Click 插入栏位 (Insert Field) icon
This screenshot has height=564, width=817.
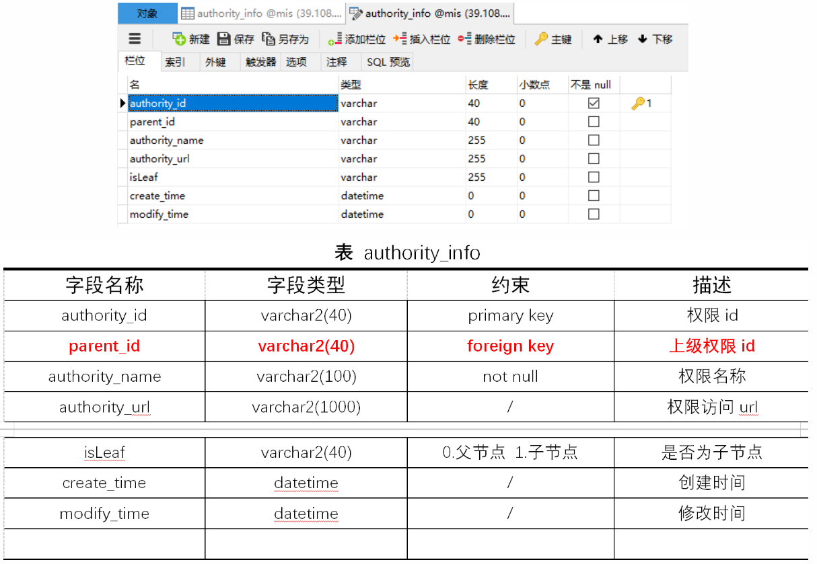(x=400, y=39)
